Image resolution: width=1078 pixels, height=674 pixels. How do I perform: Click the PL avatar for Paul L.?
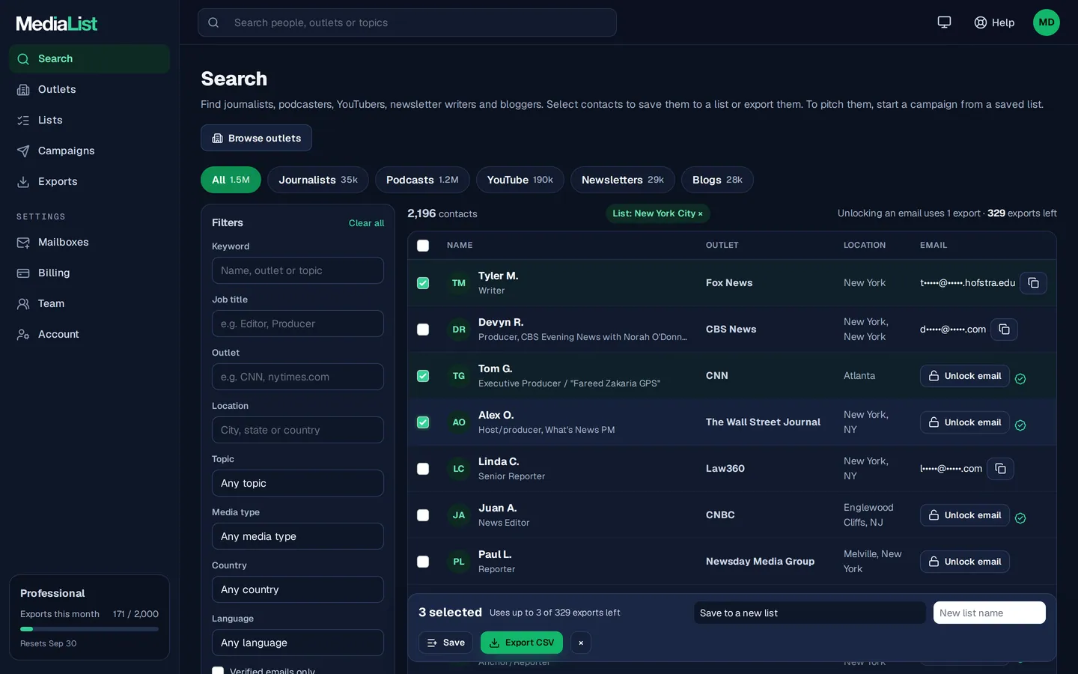point(459,562)
